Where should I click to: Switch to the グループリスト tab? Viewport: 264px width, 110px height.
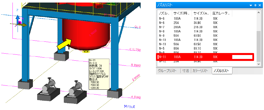coord(167,71)
